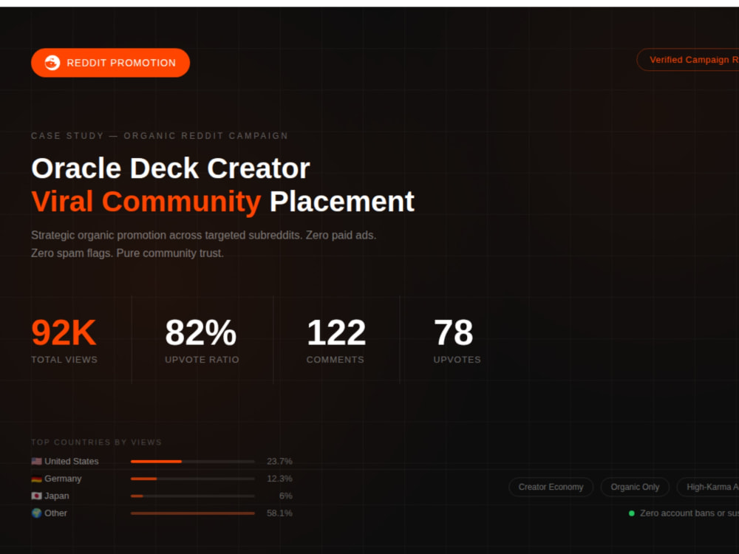Click the United States flag icon
739x554 pixels.
point(36,461)
